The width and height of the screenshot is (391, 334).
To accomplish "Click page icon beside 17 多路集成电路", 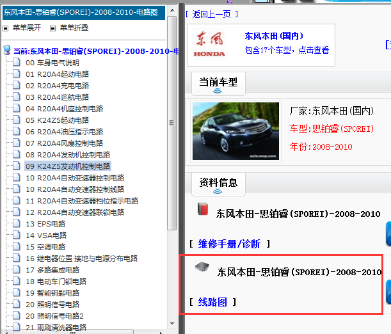I will (17, 269).
